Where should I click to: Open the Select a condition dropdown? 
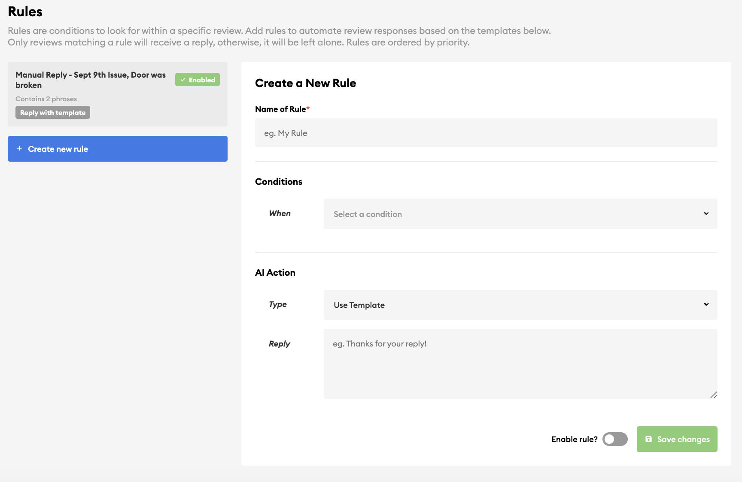point(520,214)
